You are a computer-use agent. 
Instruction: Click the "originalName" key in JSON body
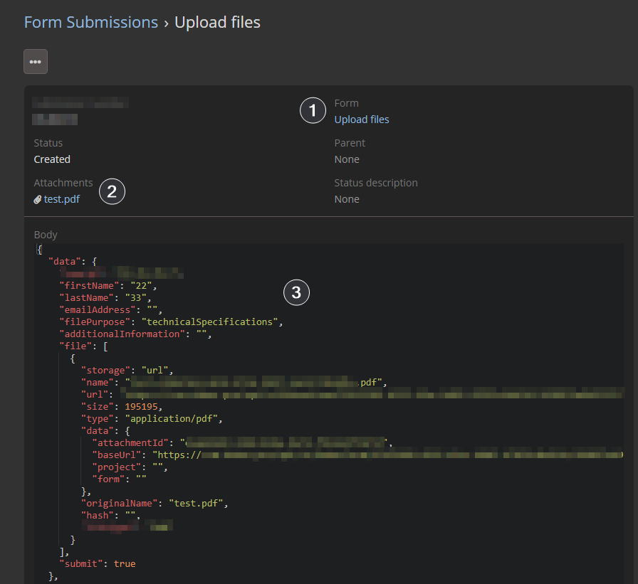pos(116,504)
